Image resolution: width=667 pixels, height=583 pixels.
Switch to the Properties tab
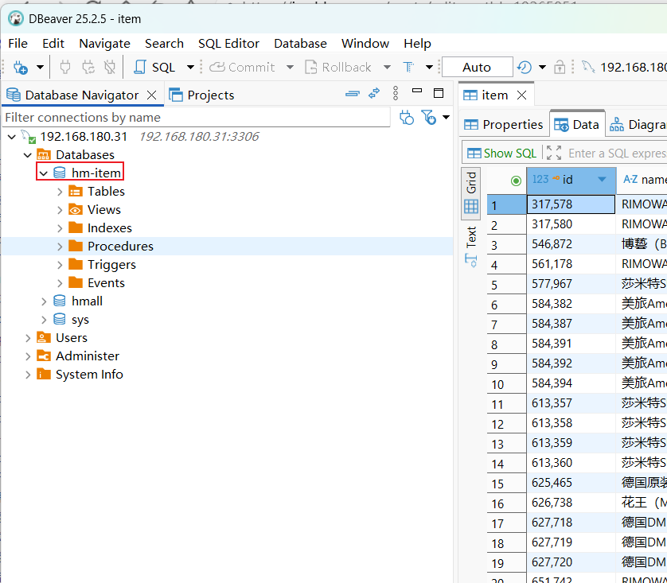[503, 125]
